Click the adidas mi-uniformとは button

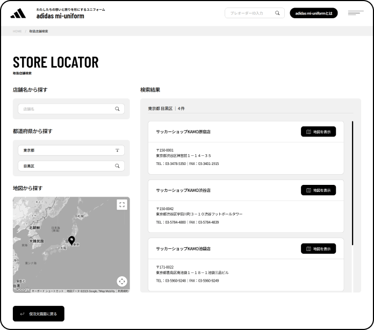(x=314, y=13)
